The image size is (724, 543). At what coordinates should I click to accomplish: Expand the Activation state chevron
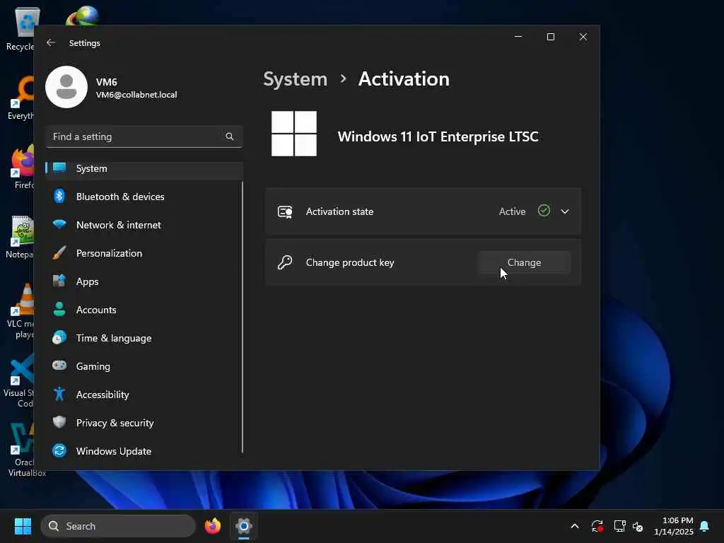[565, 211]
